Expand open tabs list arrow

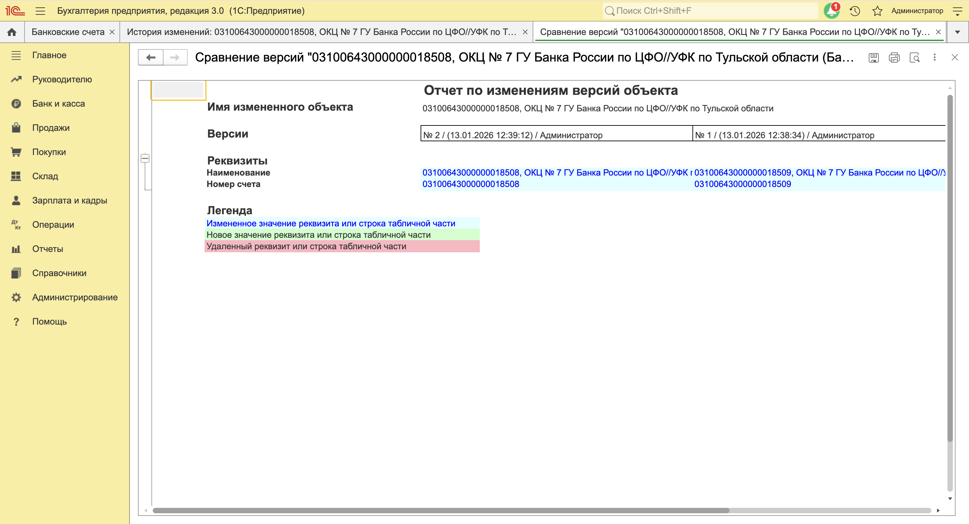coord(957,32)
